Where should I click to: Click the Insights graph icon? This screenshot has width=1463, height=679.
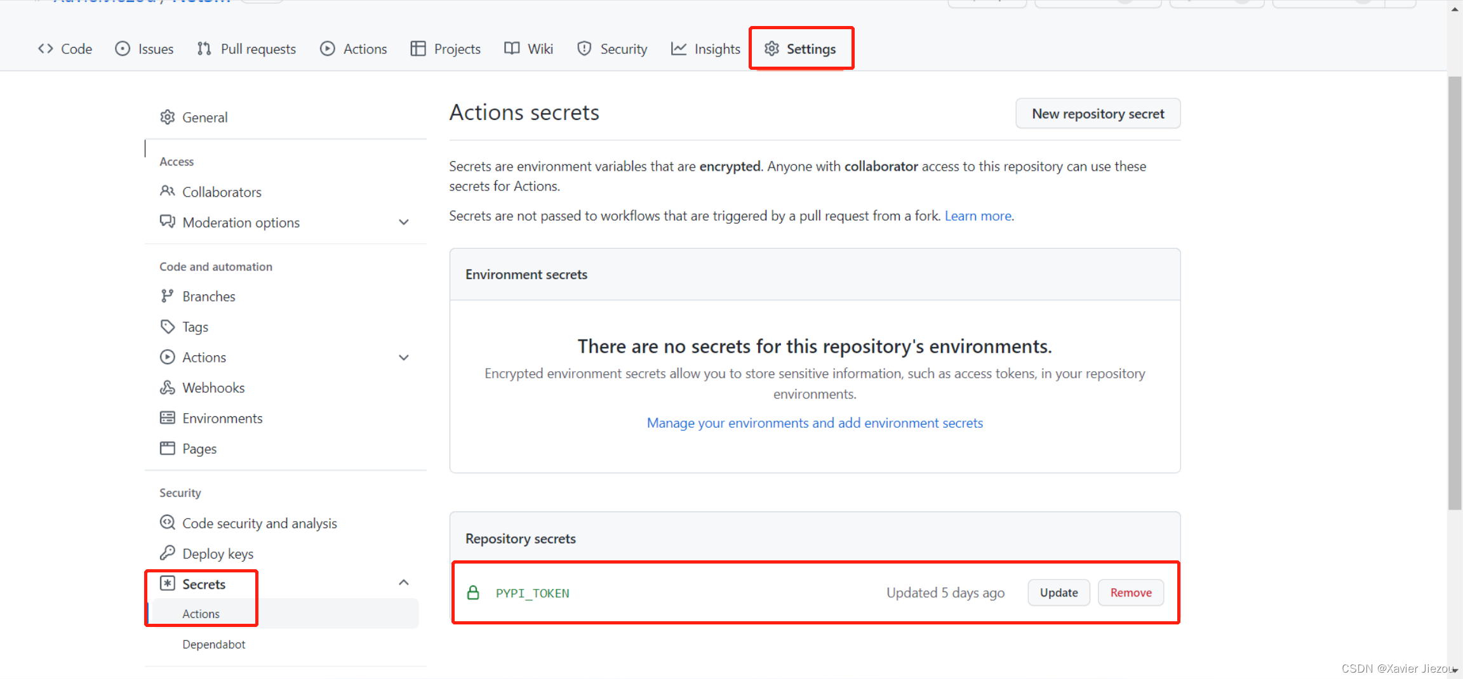[679, 49]
